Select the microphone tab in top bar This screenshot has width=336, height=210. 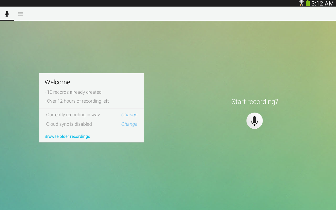(x=7, y=14)
